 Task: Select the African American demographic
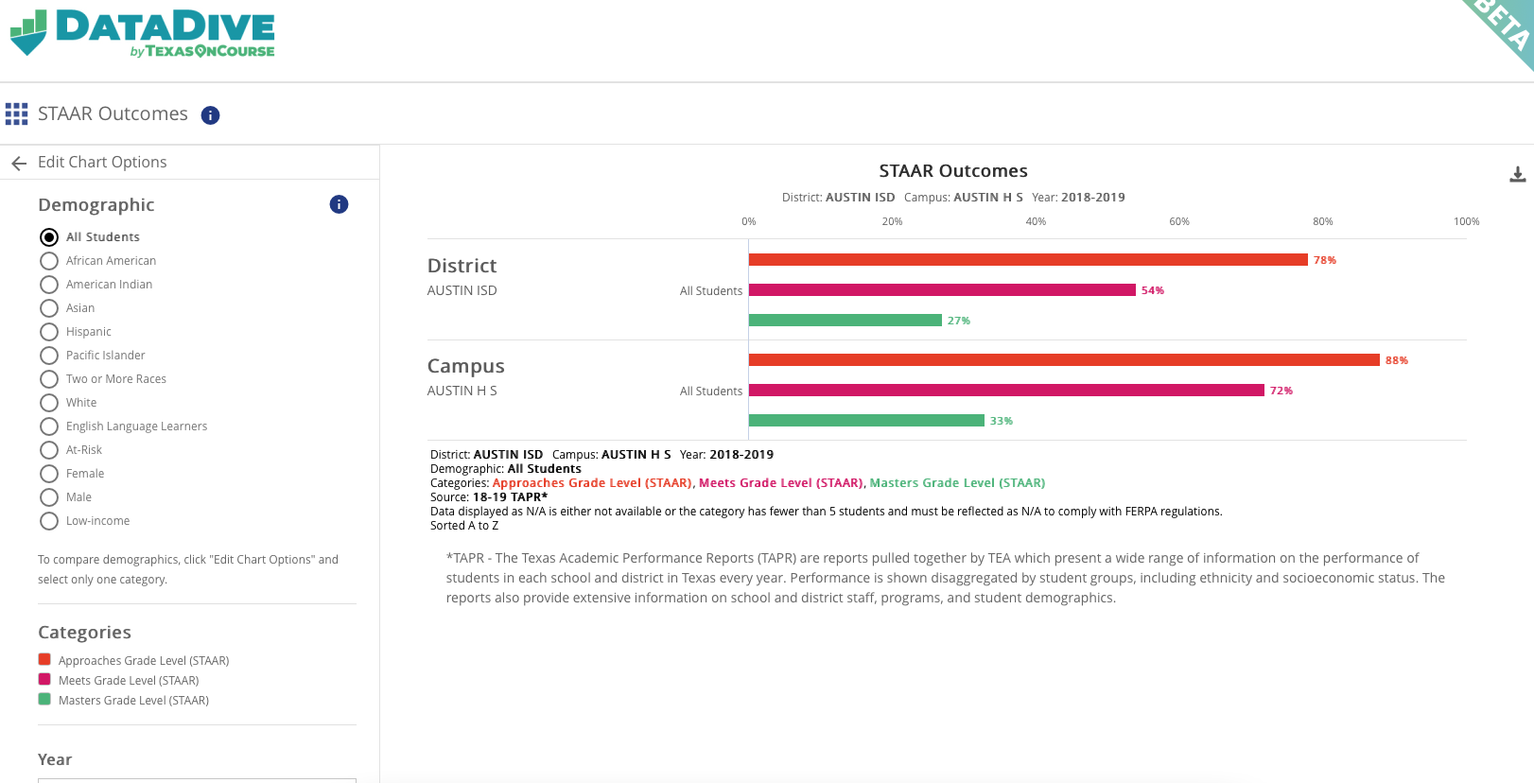pyautogui.click(x=49, y=261)
